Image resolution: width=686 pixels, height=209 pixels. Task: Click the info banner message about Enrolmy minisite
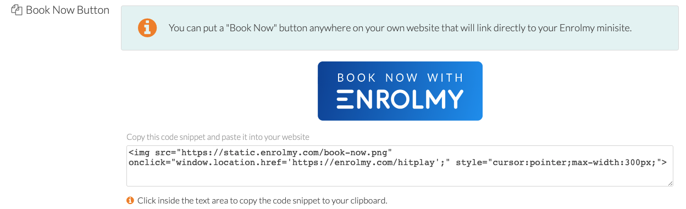click(400, 28)
